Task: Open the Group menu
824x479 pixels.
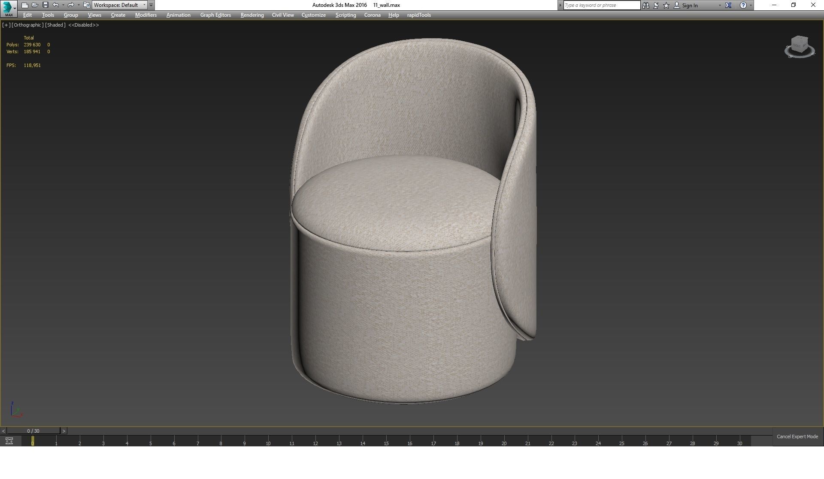Action: (x=71, y=15)
